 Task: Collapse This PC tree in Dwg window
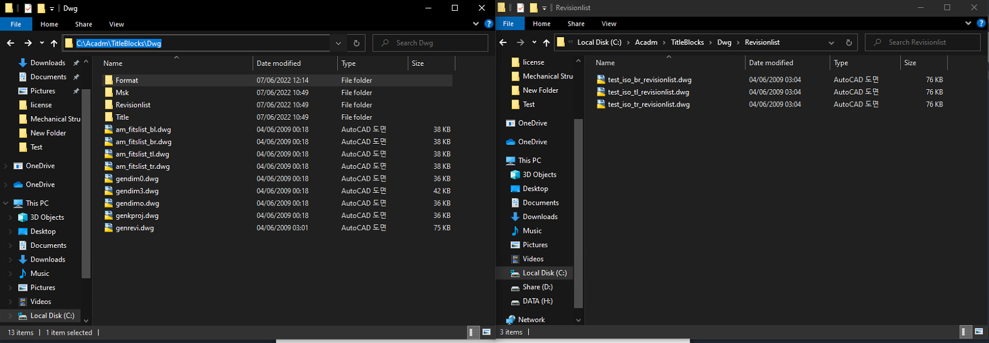[x=6, y=204]
